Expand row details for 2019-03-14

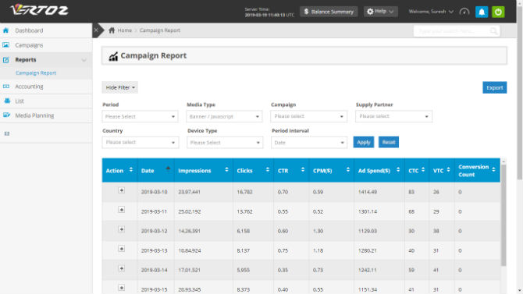[122, 268]
